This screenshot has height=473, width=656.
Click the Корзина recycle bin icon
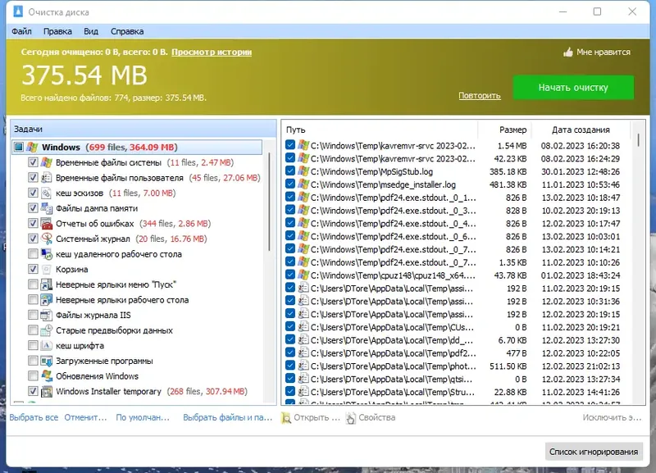click(47, 270)
